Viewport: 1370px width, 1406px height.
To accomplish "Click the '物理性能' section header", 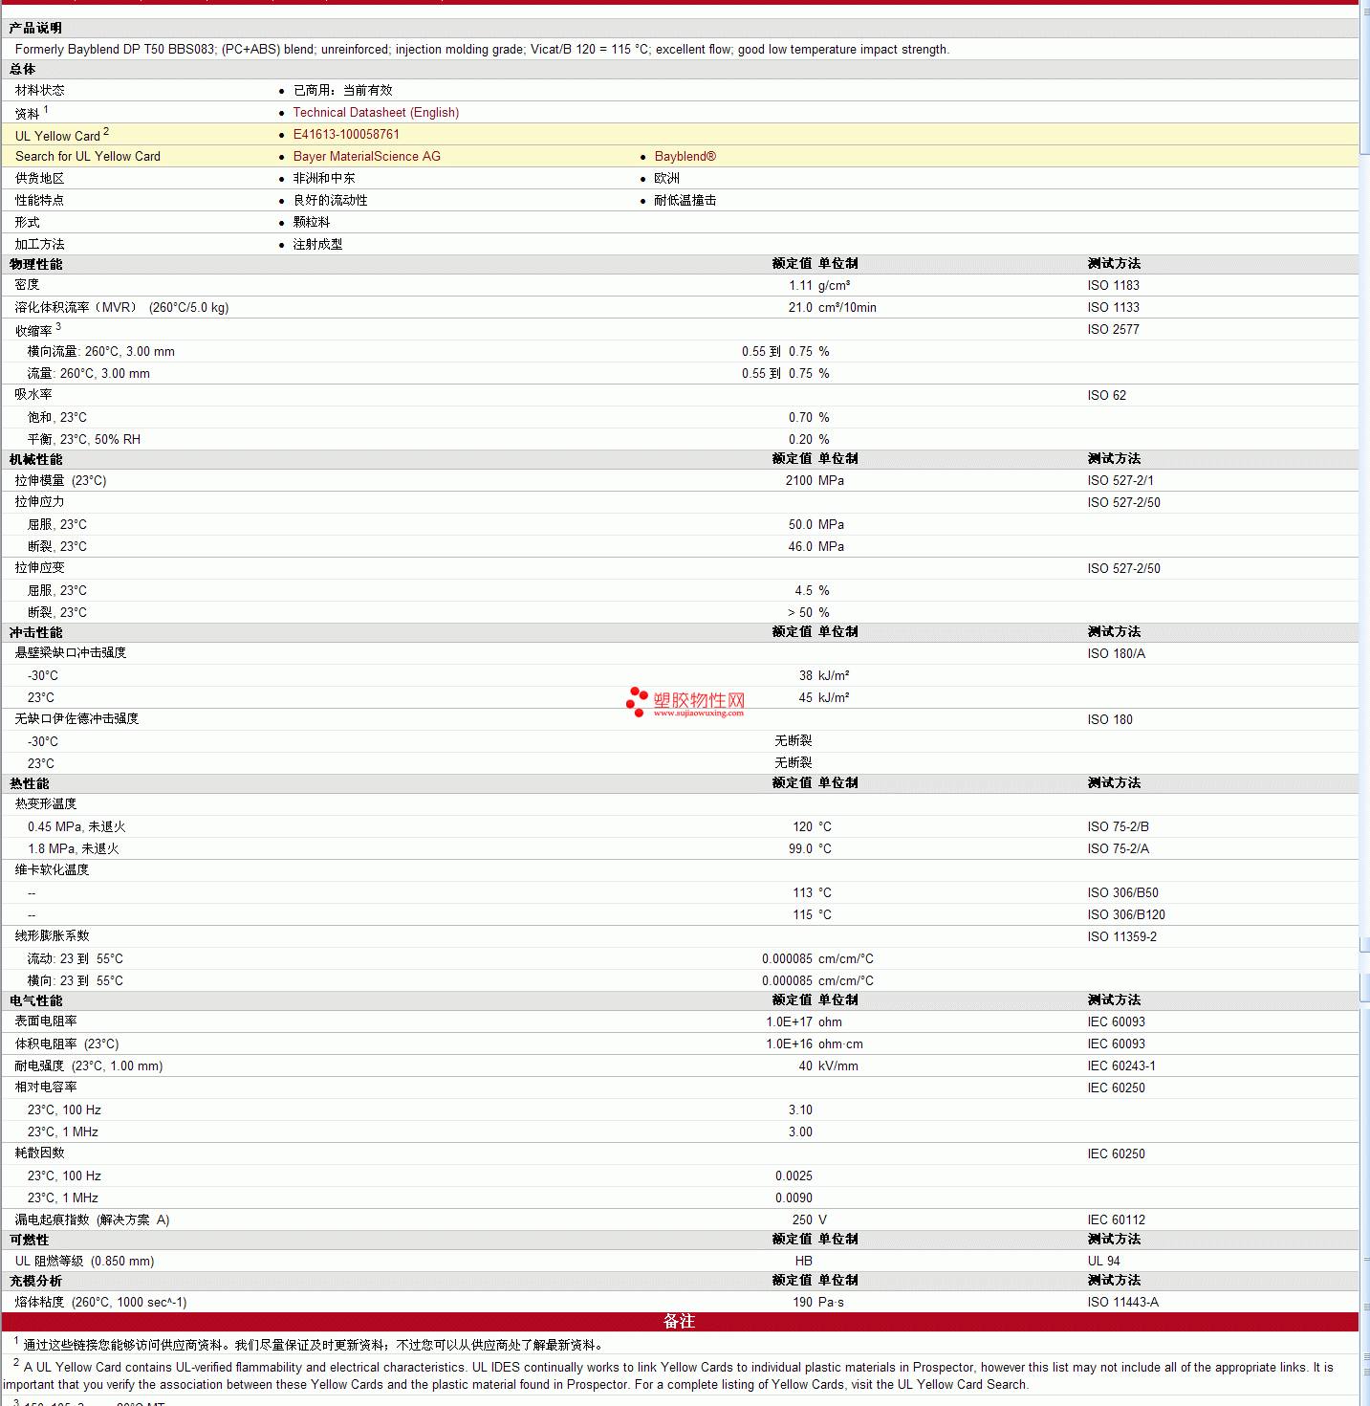I will tap(36, 265).
